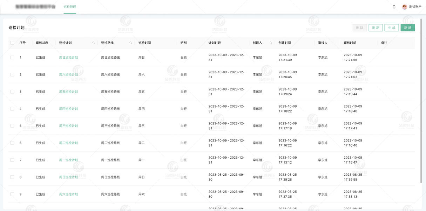Open the 周四巡检计划 link
426x211 pixels.
(x=68, y=109)
